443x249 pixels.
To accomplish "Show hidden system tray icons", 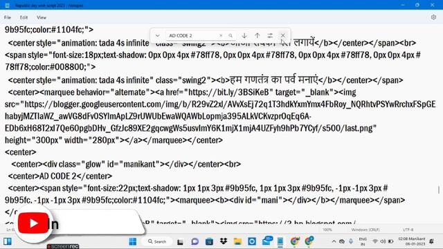I will click(x=334, y=241).
